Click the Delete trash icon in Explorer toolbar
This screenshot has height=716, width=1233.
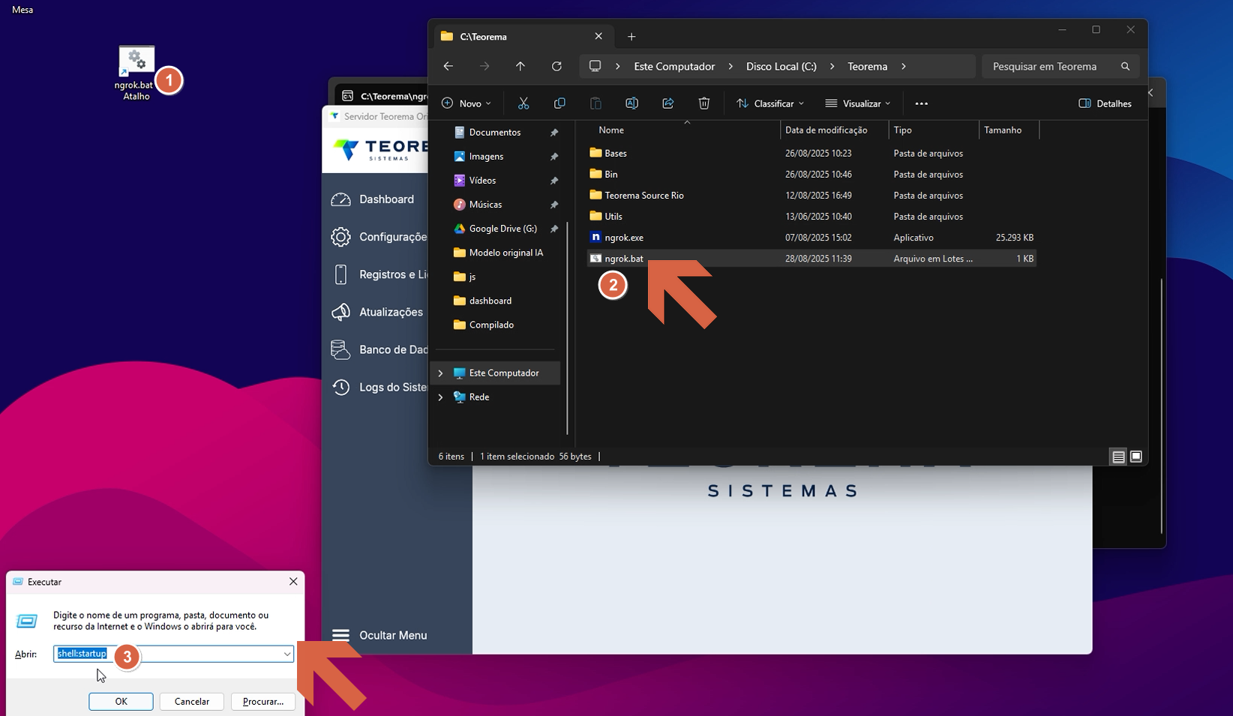[703, 103]
